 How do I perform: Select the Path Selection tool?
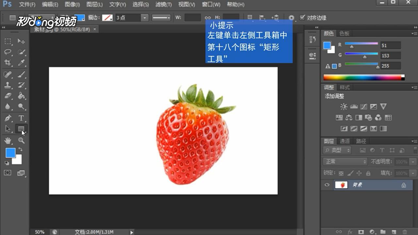coord(8,129)
